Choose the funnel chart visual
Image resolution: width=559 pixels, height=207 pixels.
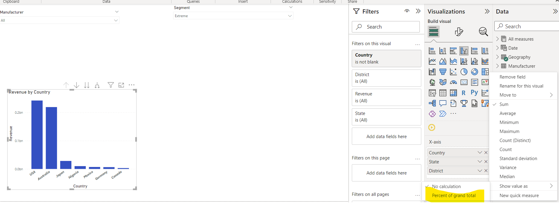(x=443, y=72)
